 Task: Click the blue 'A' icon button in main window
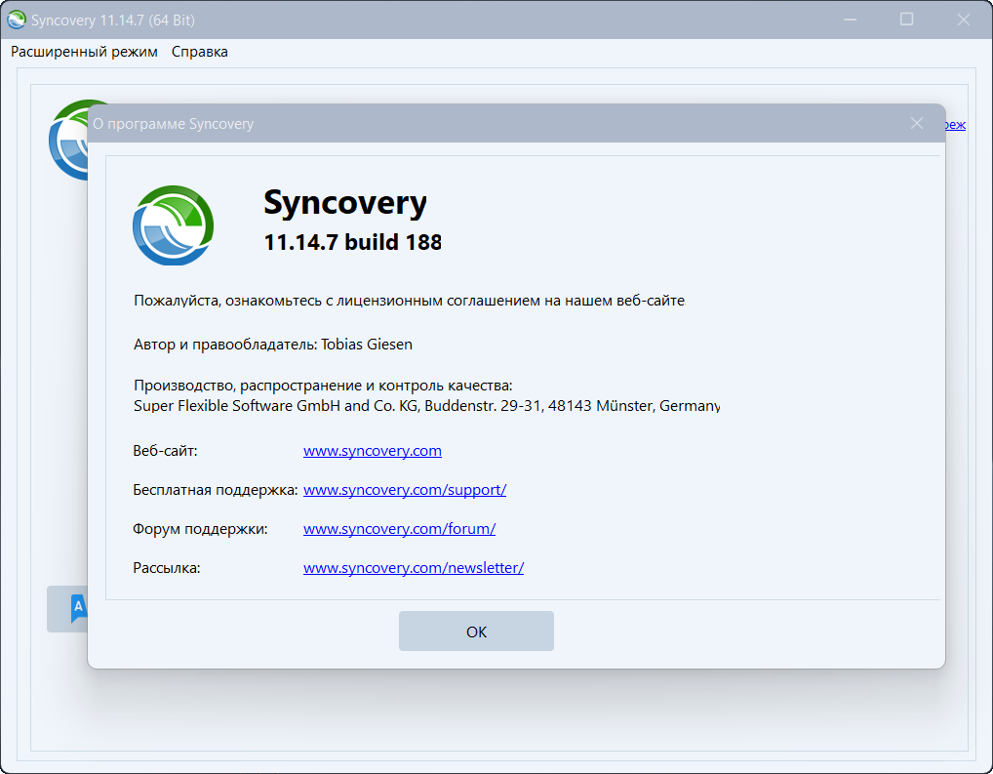67,608
